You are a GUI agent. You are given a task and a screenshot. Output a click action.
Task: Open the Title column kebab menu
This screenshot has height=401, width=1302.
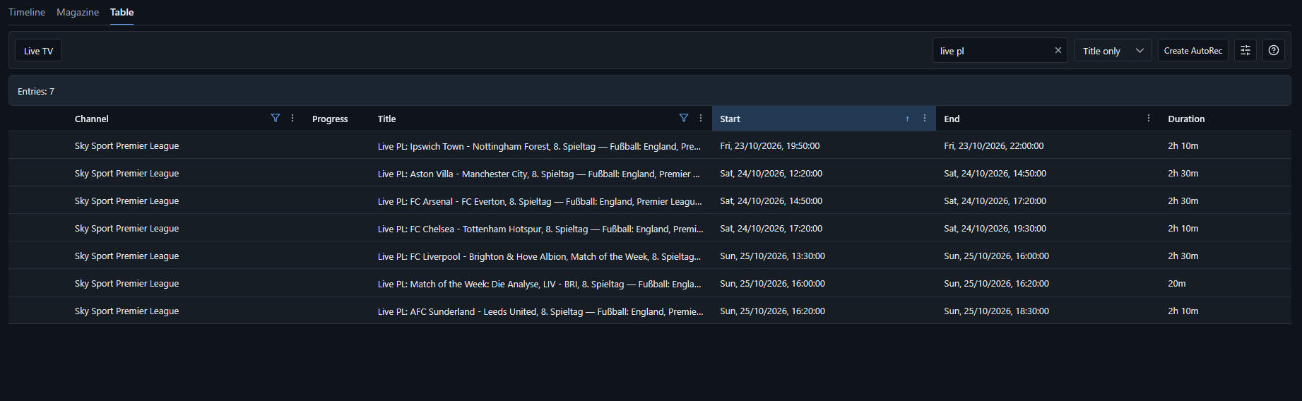tap(701, 118)
